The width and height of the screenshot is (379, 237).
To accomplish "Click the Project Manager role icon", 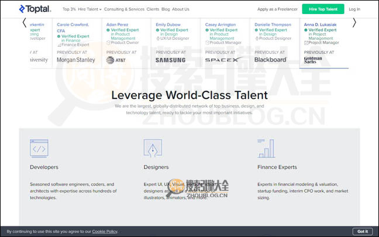I will pos(306,43).
